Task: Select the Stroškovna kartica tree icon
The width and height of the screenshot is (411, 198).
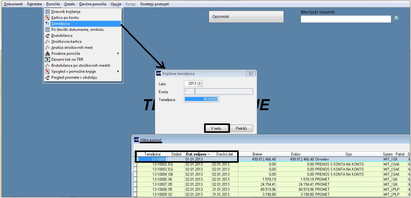Action: (48, 42)
